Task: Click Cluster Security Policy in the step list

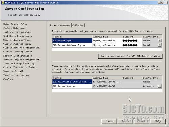Action: (18, 51)
